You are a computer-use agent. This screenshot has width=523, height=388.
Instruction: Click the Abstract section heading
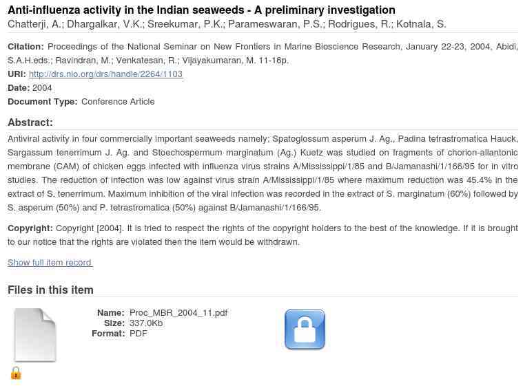30,122
